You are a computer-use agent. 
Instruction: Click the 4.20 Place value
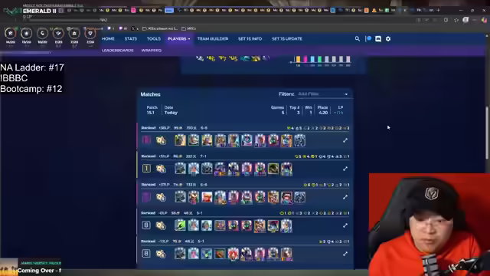[x=323, y=113]
